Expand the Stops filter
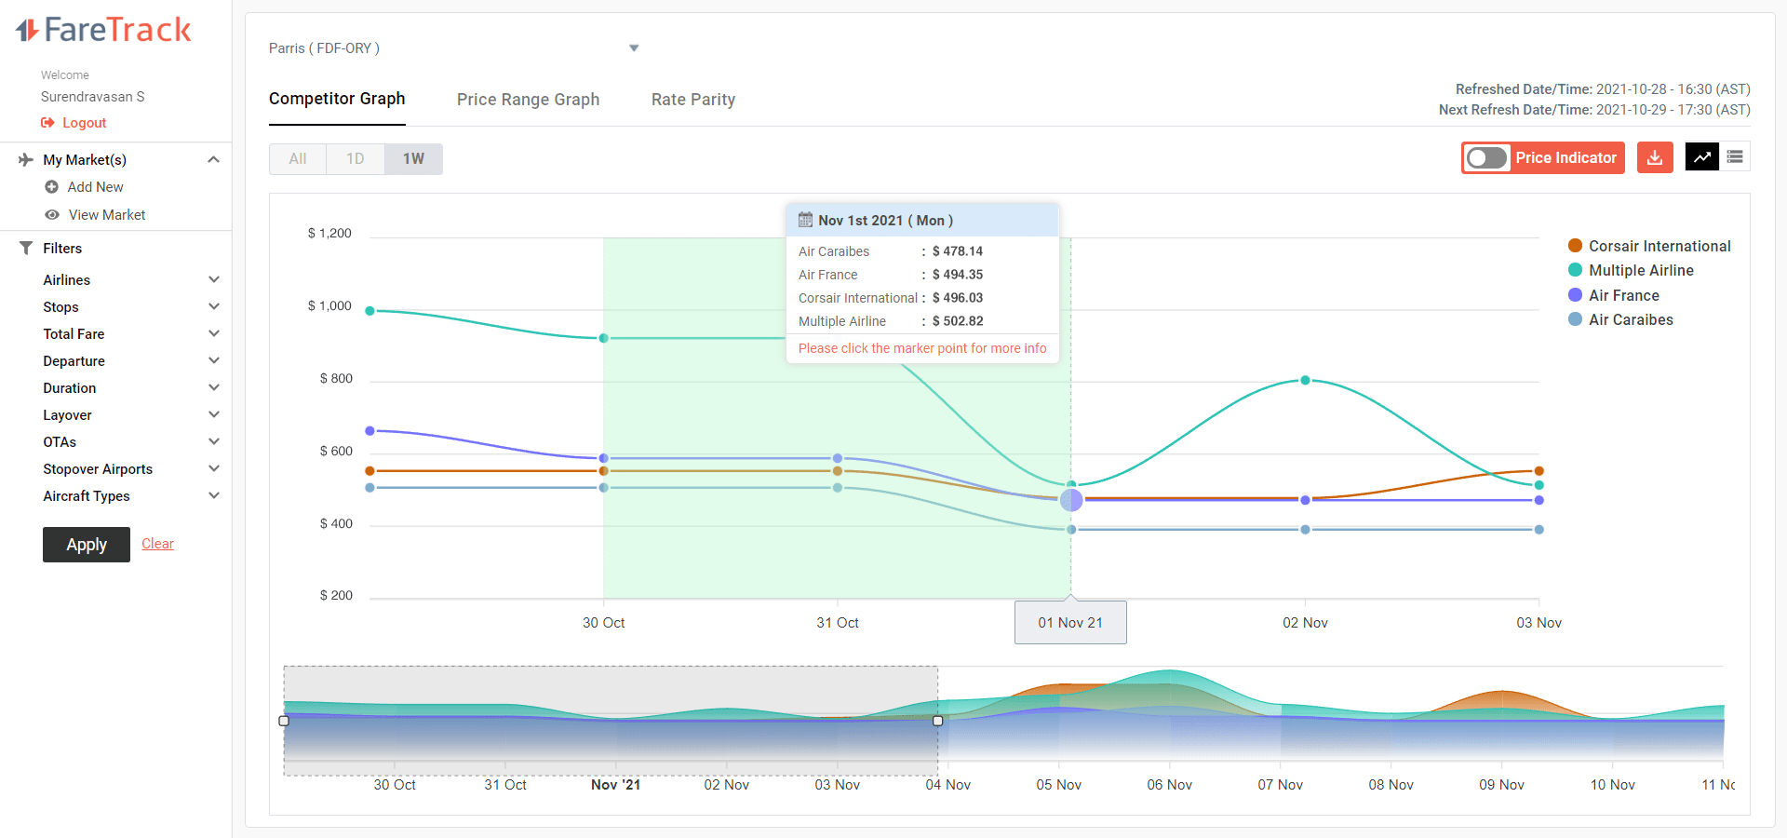1787x838 pixels. tap(213, 307)
